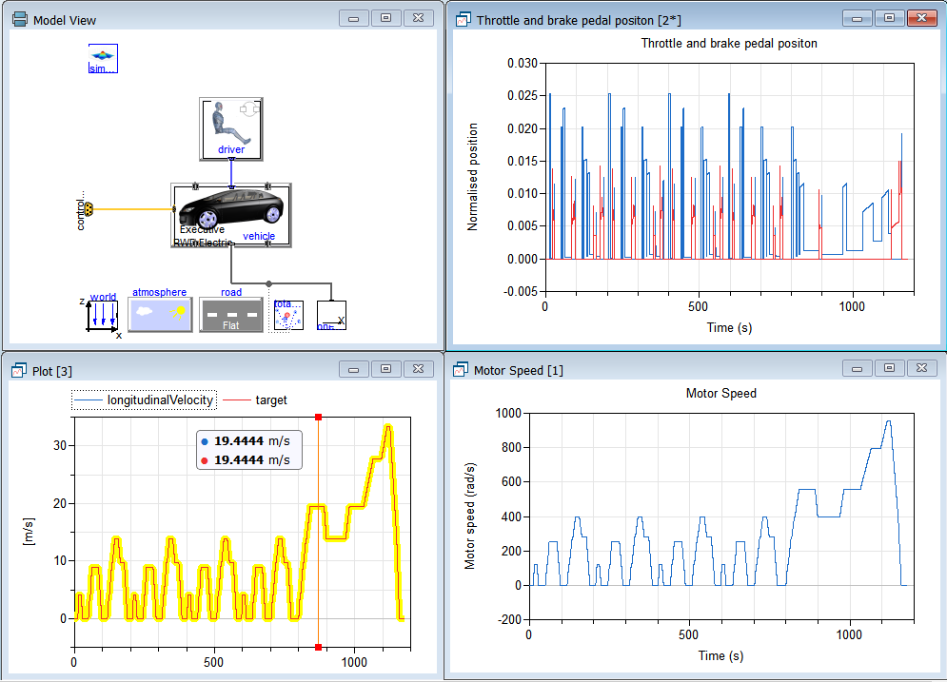Click Time (s) label in Throttle plot
The image size is (947, 682).
729,328
